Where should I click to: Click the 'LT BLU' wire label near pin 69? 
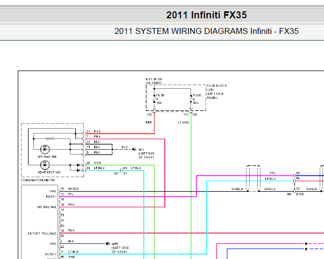(x=271, y=179)
